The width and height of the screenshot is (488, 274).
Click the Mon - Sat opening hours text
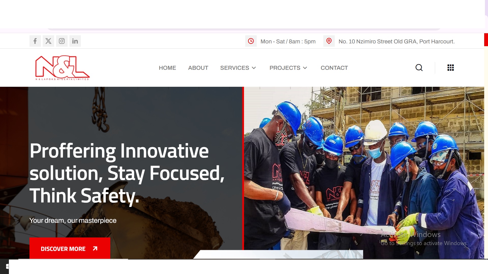coord(288,41)
